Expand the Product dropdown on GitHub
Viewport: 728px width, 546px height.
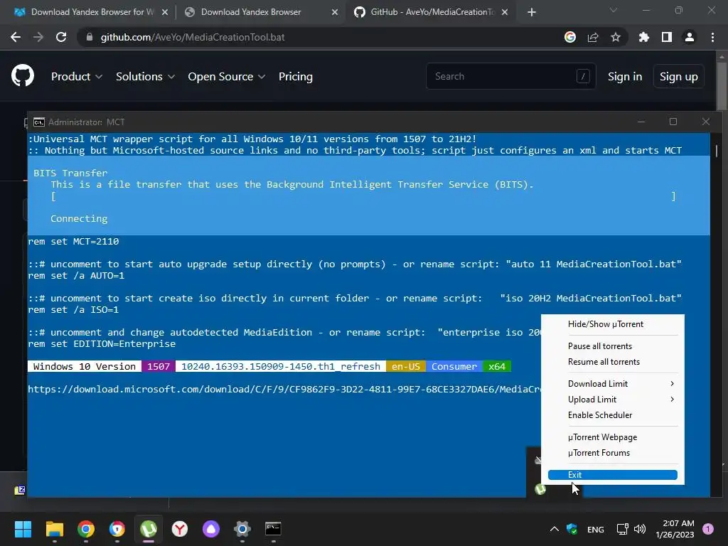(x=77, y=77)
